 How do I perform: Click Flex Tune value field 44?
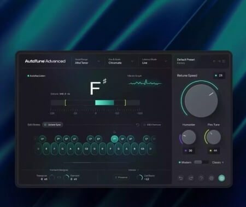pyautogui.click(x=214, y=151)
